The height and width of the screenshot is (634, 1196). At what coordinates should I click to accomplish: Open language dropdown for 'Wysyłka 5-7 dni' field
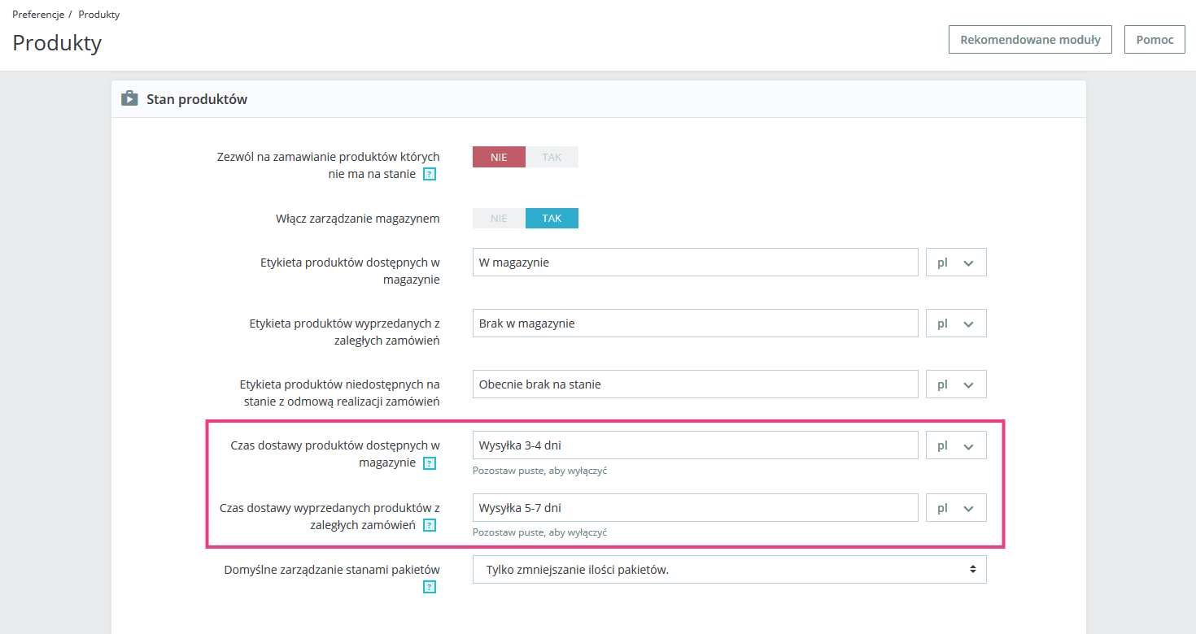pos(956,508)
